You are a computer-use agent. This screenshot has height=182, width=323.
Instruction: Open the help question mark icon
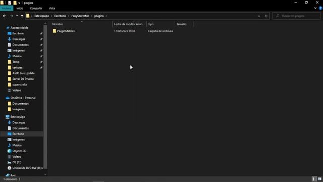pyautogui.click(x=320, y=8)
